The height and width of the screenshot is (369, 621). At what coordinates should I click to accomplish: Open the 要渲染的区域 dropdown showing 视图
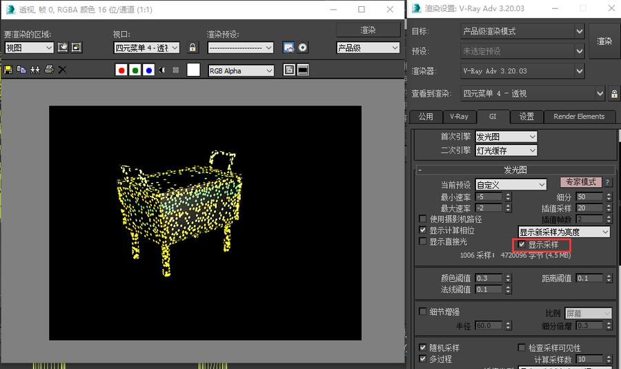coord(29,48)
